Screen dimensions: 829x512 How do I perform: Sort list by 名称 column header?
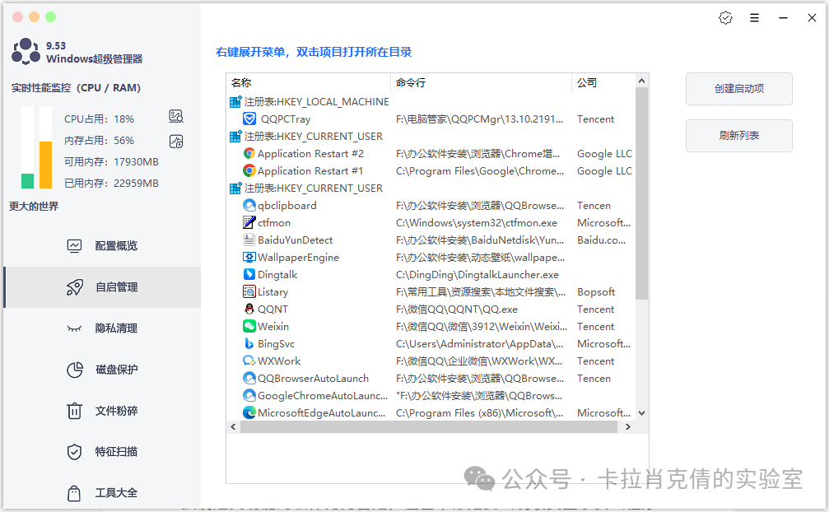point(309,83)
